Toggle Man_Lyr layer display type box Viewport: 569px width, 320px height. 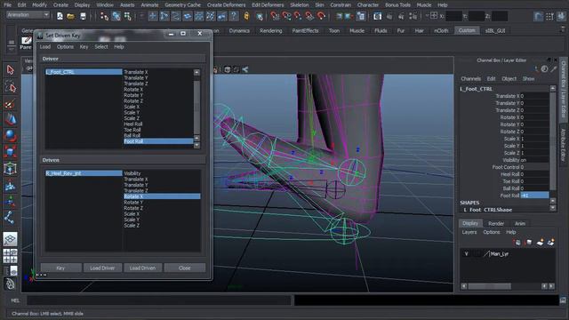point(477,254)
